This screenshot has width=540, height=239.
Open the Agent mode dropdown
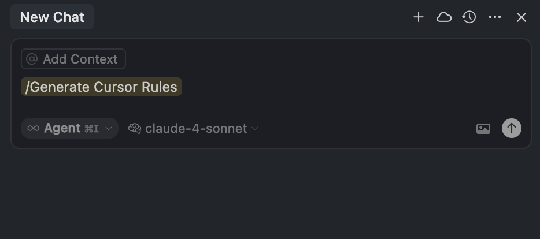pyautogui.click(x=62, y=128)
